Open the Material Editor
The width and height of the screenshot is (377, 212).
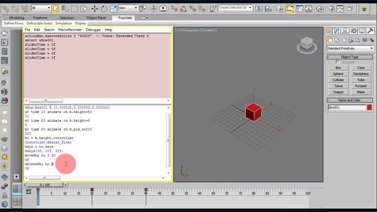(x=320, y=9)
